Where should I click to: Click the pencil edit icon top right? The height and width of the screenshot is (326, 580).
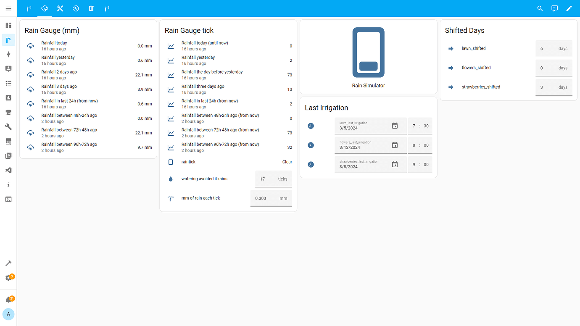(569, 8)
